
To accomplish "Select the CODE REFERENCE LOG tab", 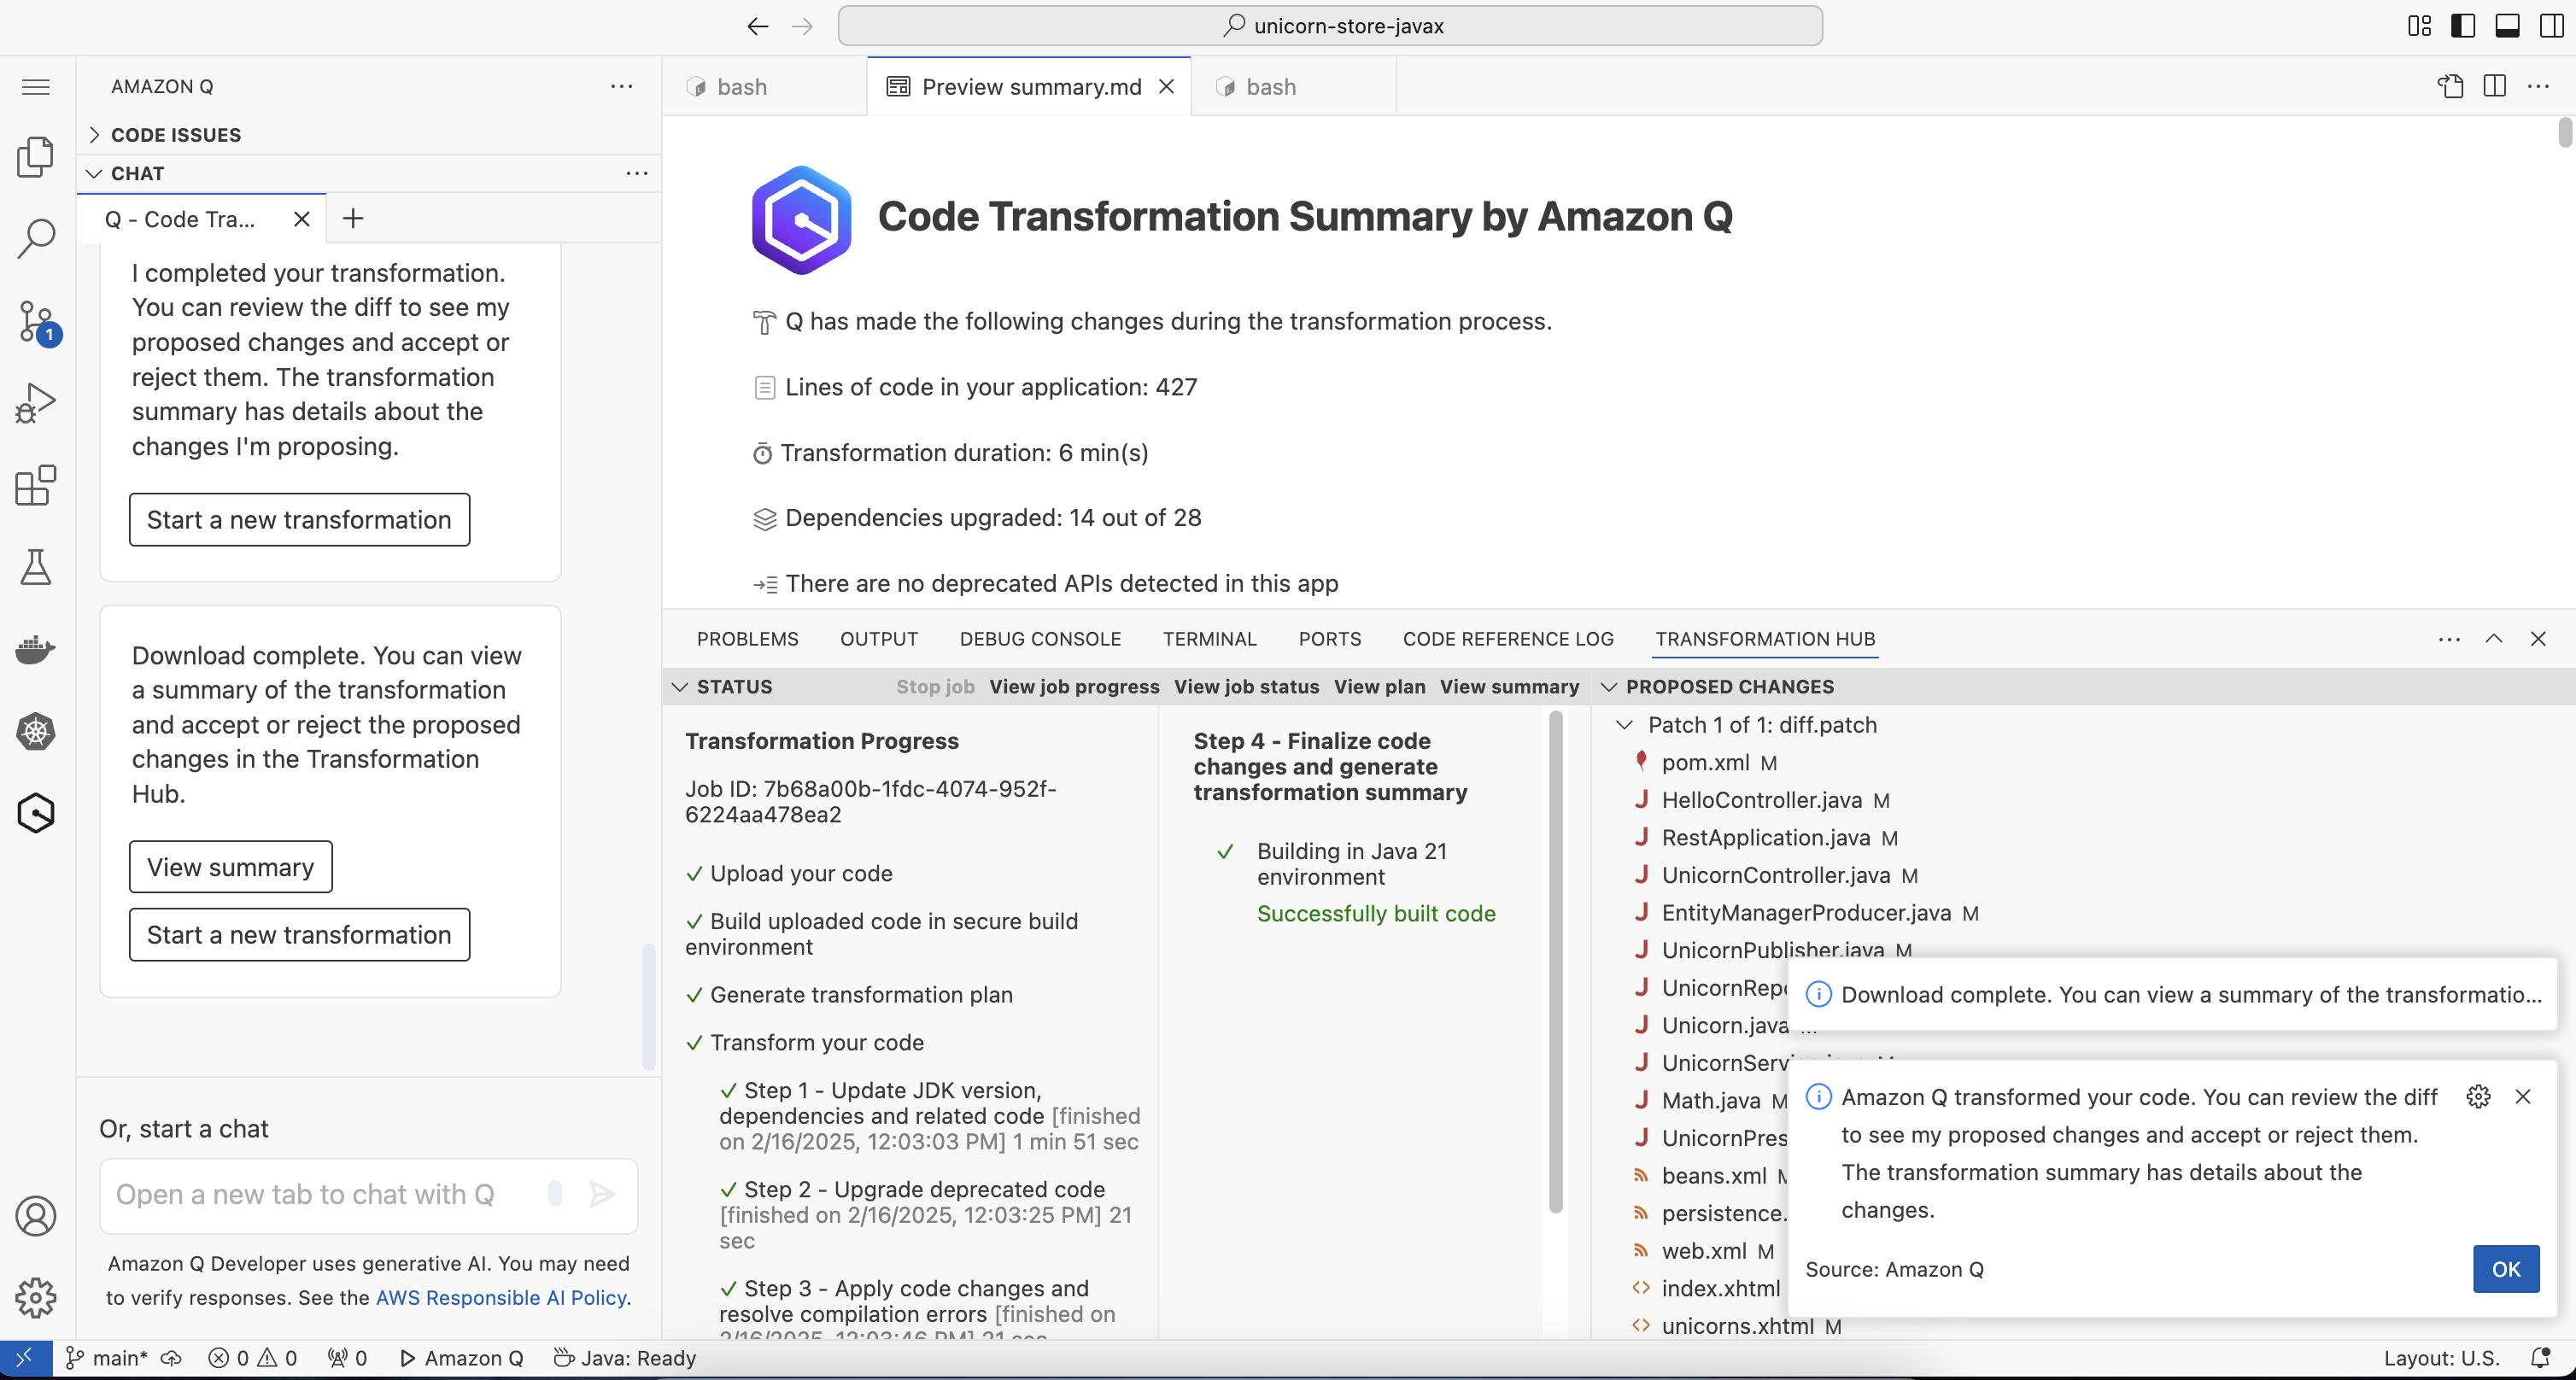I will [x=1507, y=639].
